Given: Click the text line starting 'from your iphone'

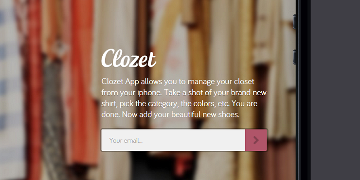Looking at the screenshot, I should pyautogui.click(x=184, y=93).
